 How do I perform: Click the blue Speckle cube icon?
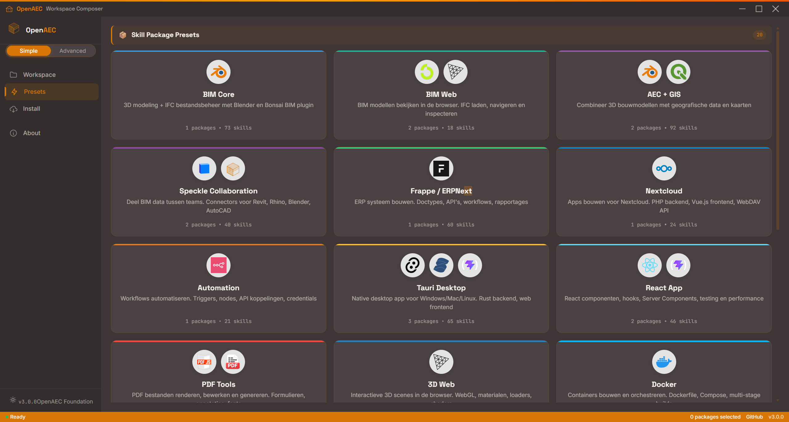click(204, 168)
